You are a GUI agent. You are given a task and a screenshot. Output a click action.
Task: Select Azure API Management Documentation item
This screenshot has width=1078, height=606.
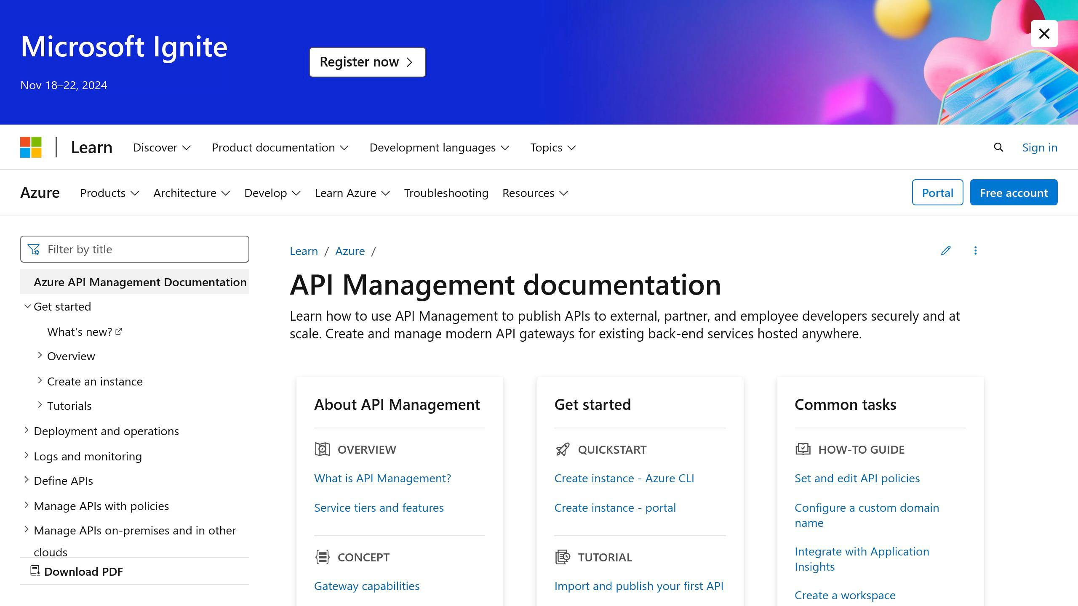[x=135, y=282]
